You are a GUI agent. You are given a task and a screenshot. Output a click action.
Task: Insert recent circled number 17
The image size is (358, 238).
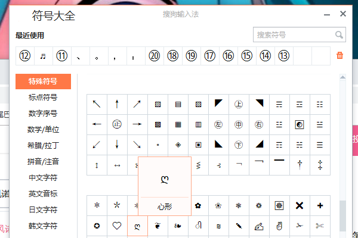click(210, 56)
